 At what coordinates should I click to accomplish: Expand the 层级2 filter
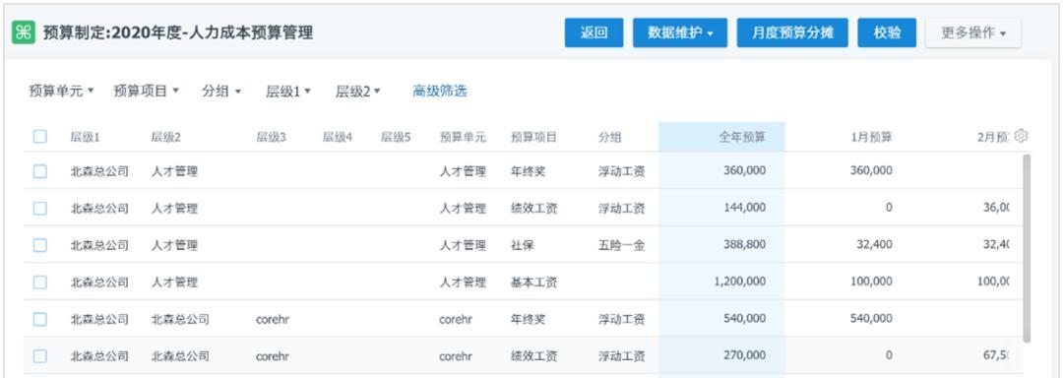(x=358, y=92)
